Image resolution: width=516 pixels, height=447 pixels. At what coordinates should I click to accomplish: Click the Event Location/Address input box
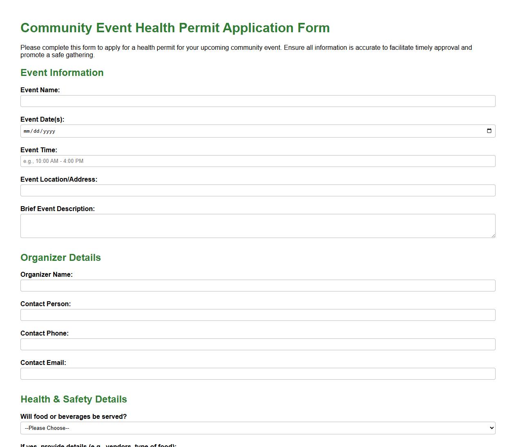point(257,190)
